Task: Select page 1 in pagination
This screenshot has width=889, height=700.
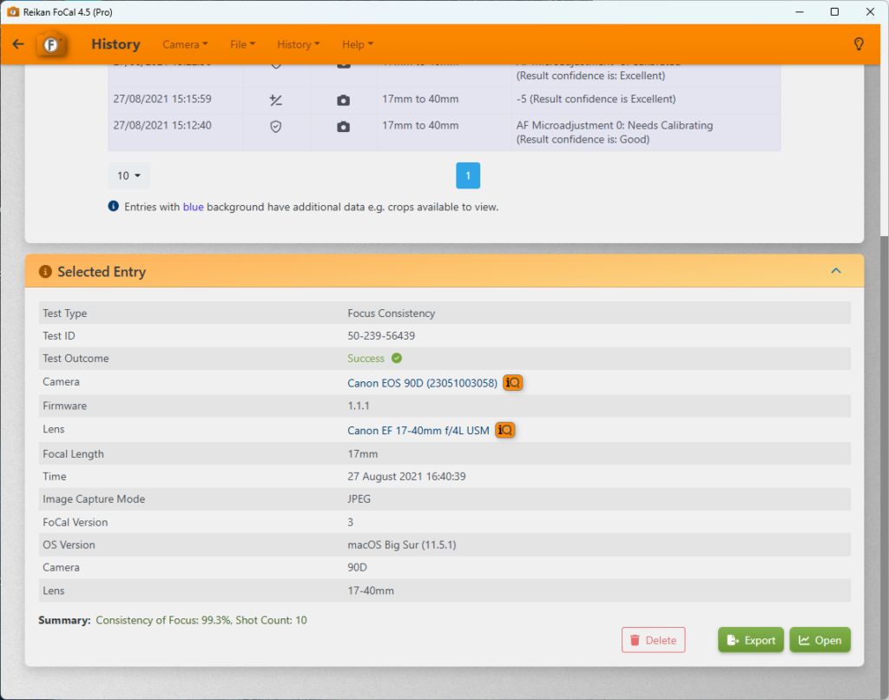Action: (468, 175)
